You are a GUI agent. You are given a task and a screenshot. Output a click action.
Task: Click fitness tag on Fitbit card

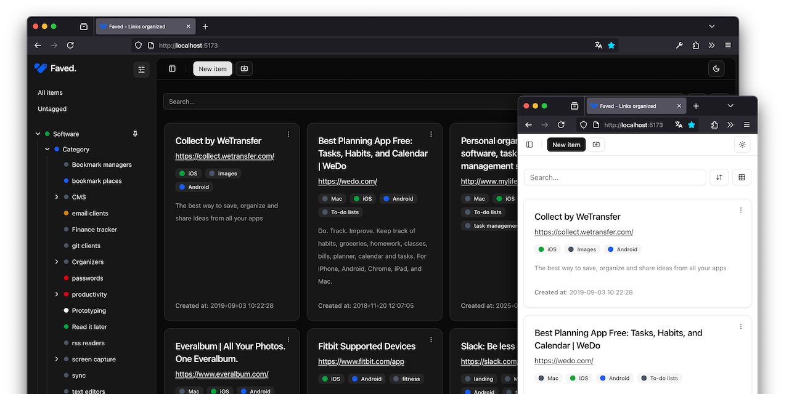406,379
